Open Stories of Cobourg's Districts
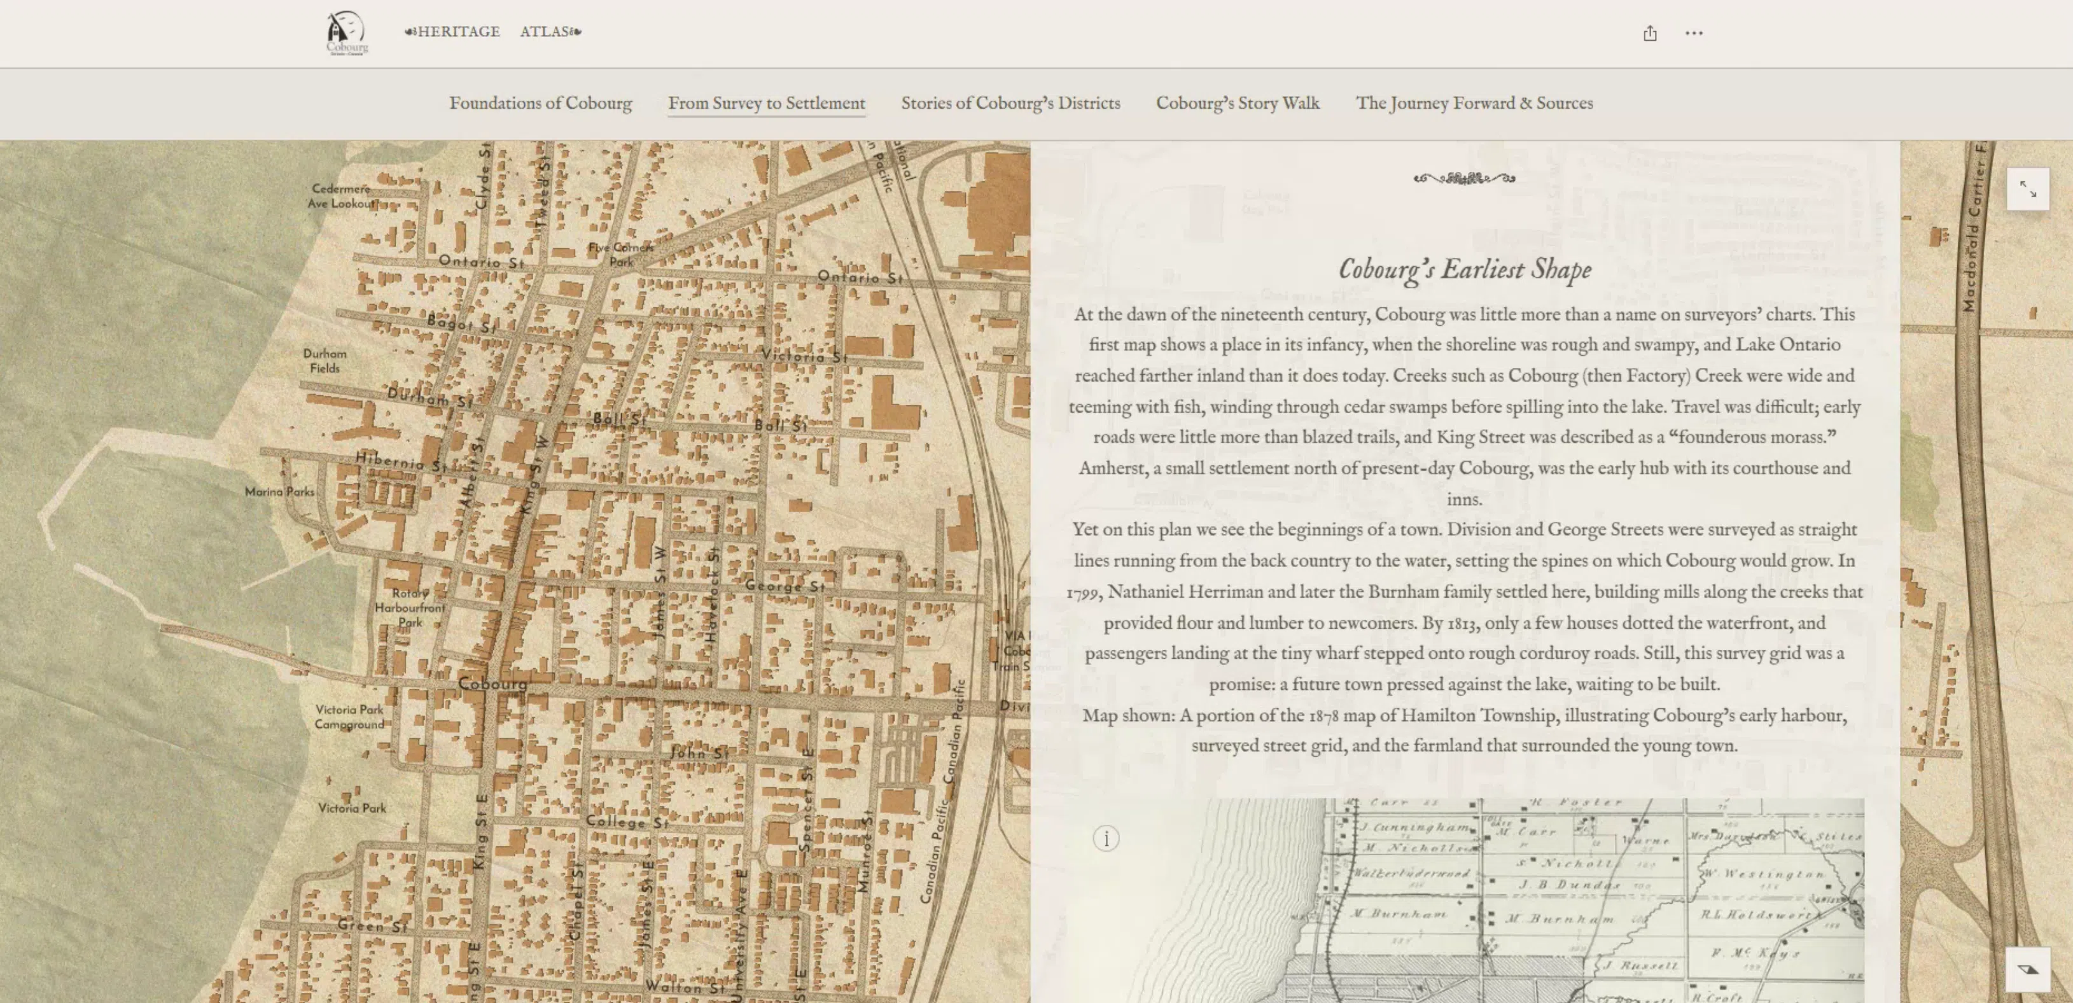 point(1010,103)
